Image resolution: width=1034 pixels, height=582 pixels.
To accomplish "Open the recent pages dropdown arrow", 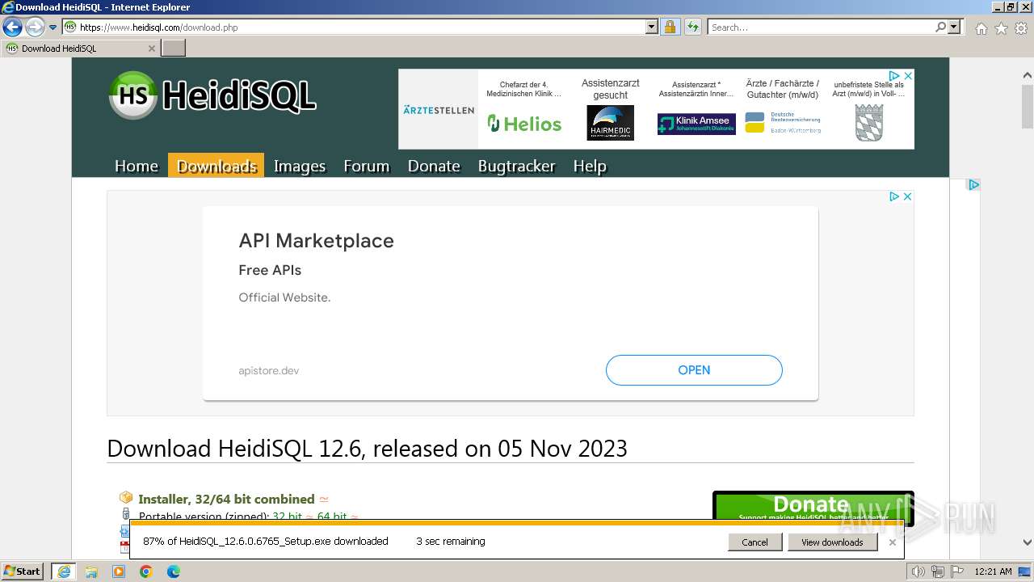I will pos(53,27).
